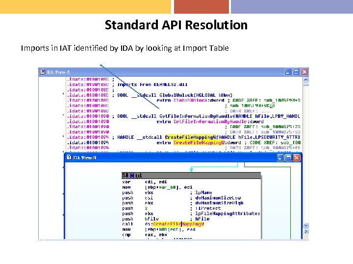Click the IDA View-A title bar text
Viewport: 353px width, 264px height.
[58, 72]
